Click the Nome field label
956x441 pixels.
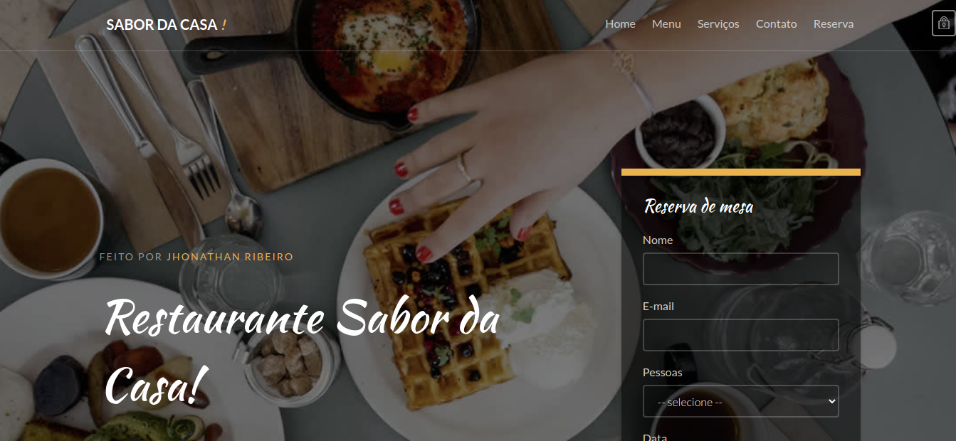point(658,240)
